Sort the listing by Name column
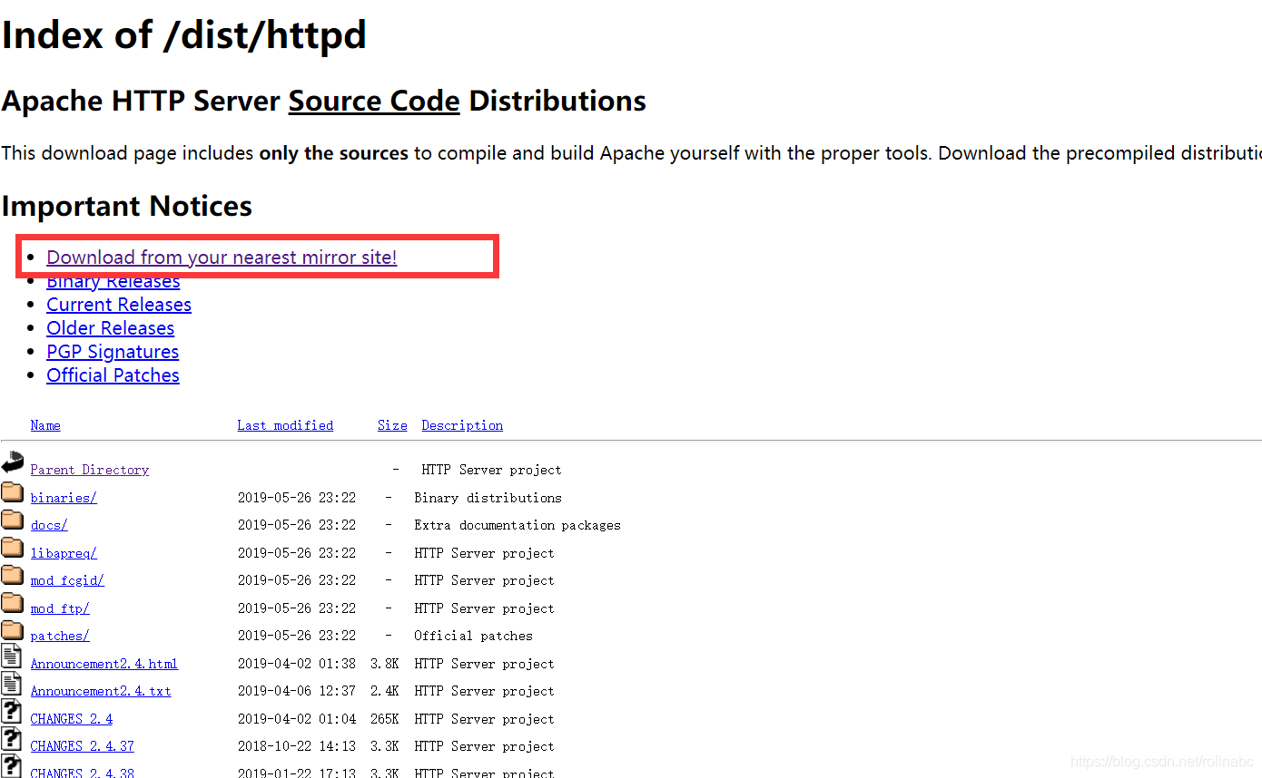The image size is (1262, 778). pyautogui.click(x=45, y=425)
